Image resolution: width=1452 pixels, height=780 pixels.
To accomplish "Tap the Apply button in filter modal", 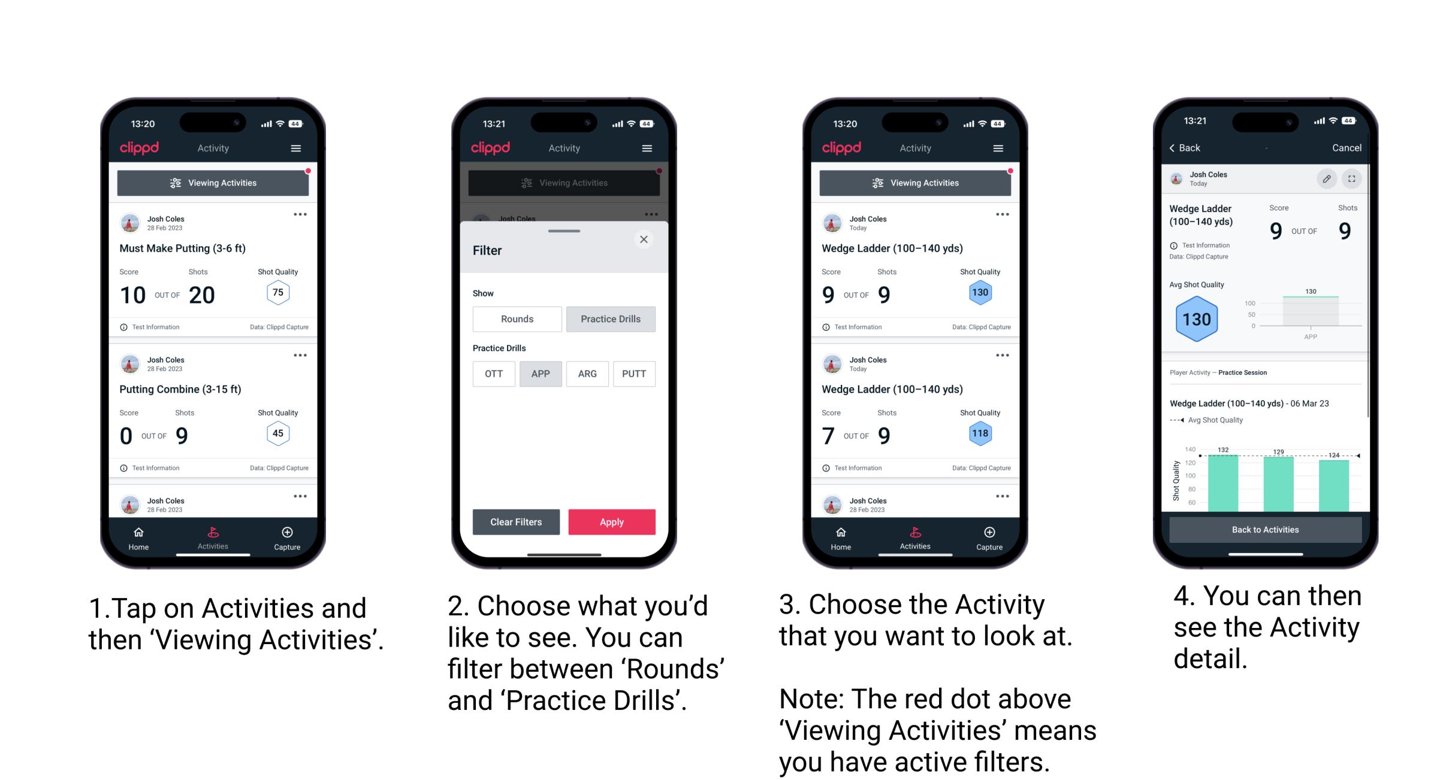I will pyautogui.click(x=612, y=521).
